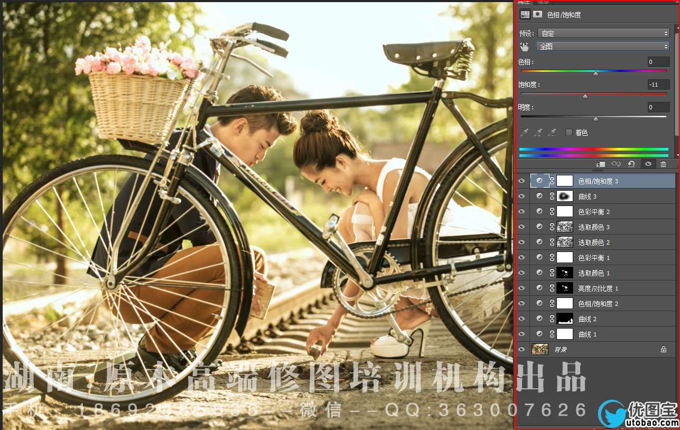
Task: Click the mask link icon of 选取颜色 2 layer
Action: pos(552,242)
